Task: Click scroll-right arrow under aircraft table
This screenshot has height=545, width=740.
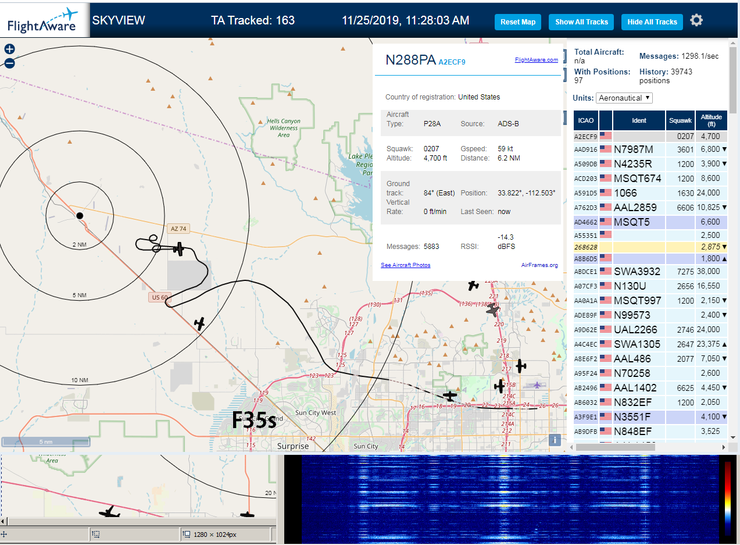Action: tap(724, 447)
